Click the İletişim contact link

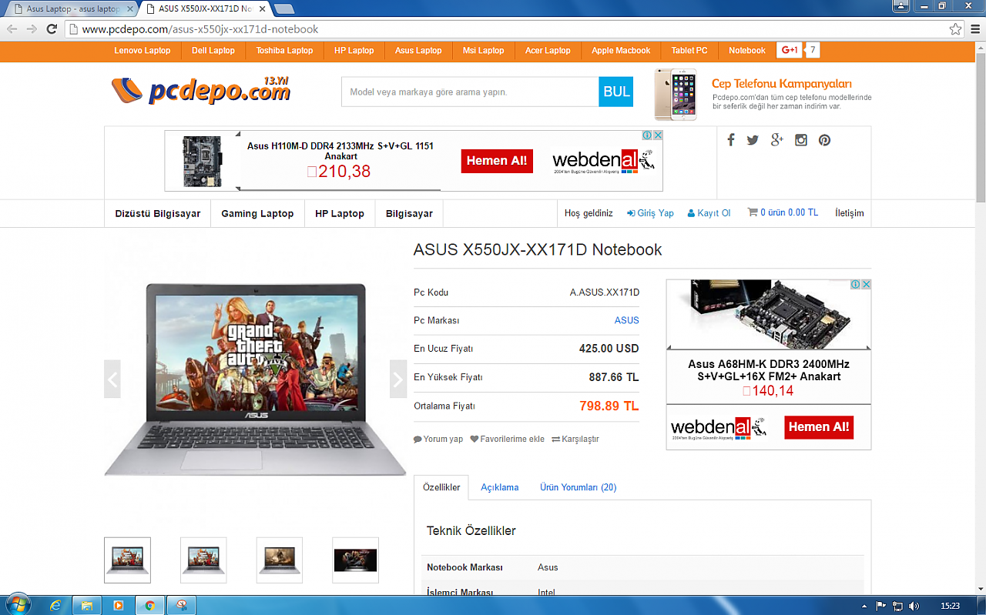(849, 213)
